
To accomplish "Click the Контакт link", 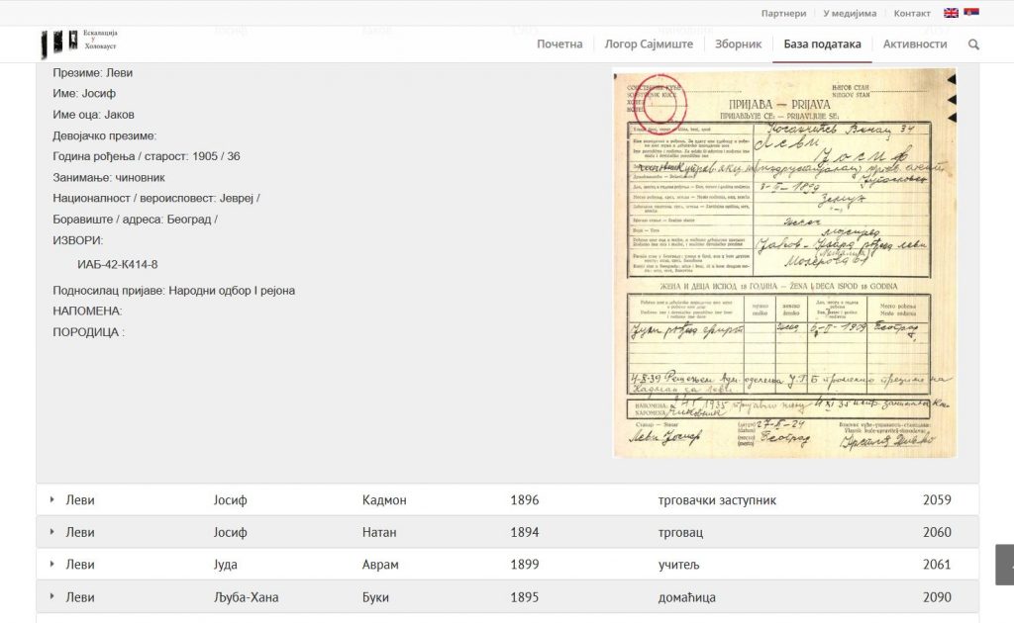I will click(x=912, y=14).
